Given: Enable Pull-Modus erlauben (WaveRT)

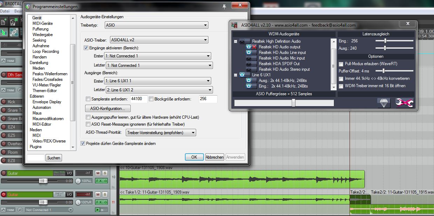Looking at the screenshot, I should [341, 64].
